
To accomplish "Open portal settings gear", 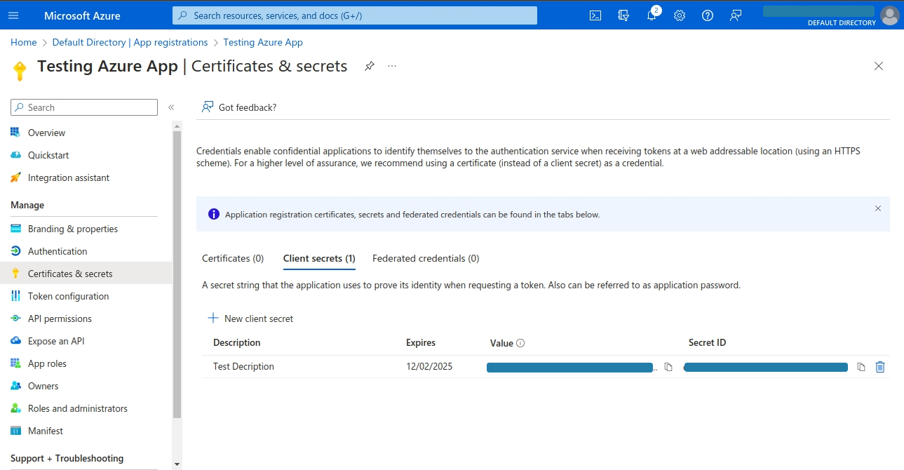I will coord(680,15).
